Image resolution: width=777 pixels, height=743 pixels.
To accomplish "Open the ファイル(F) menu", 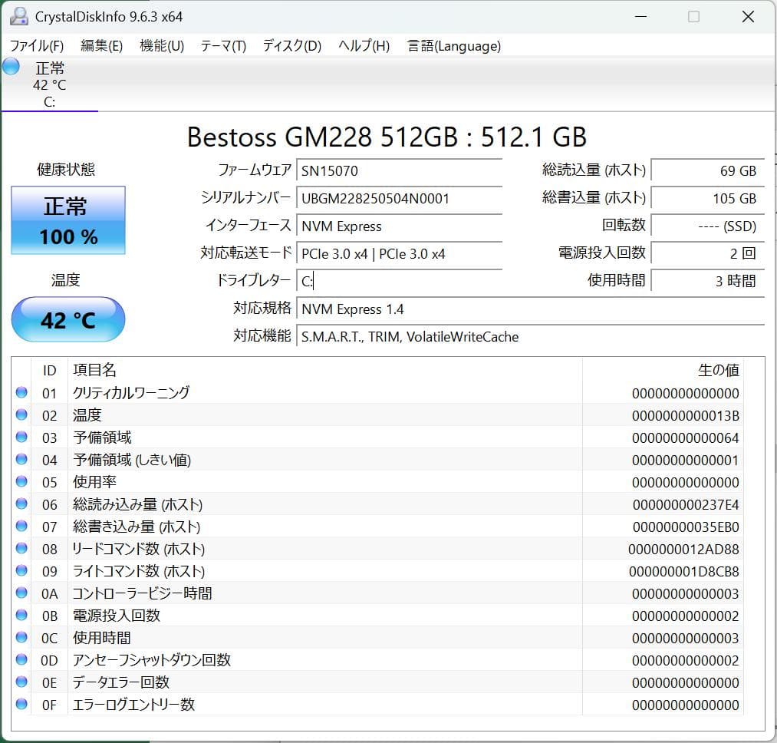I will [x=35, y=46].
